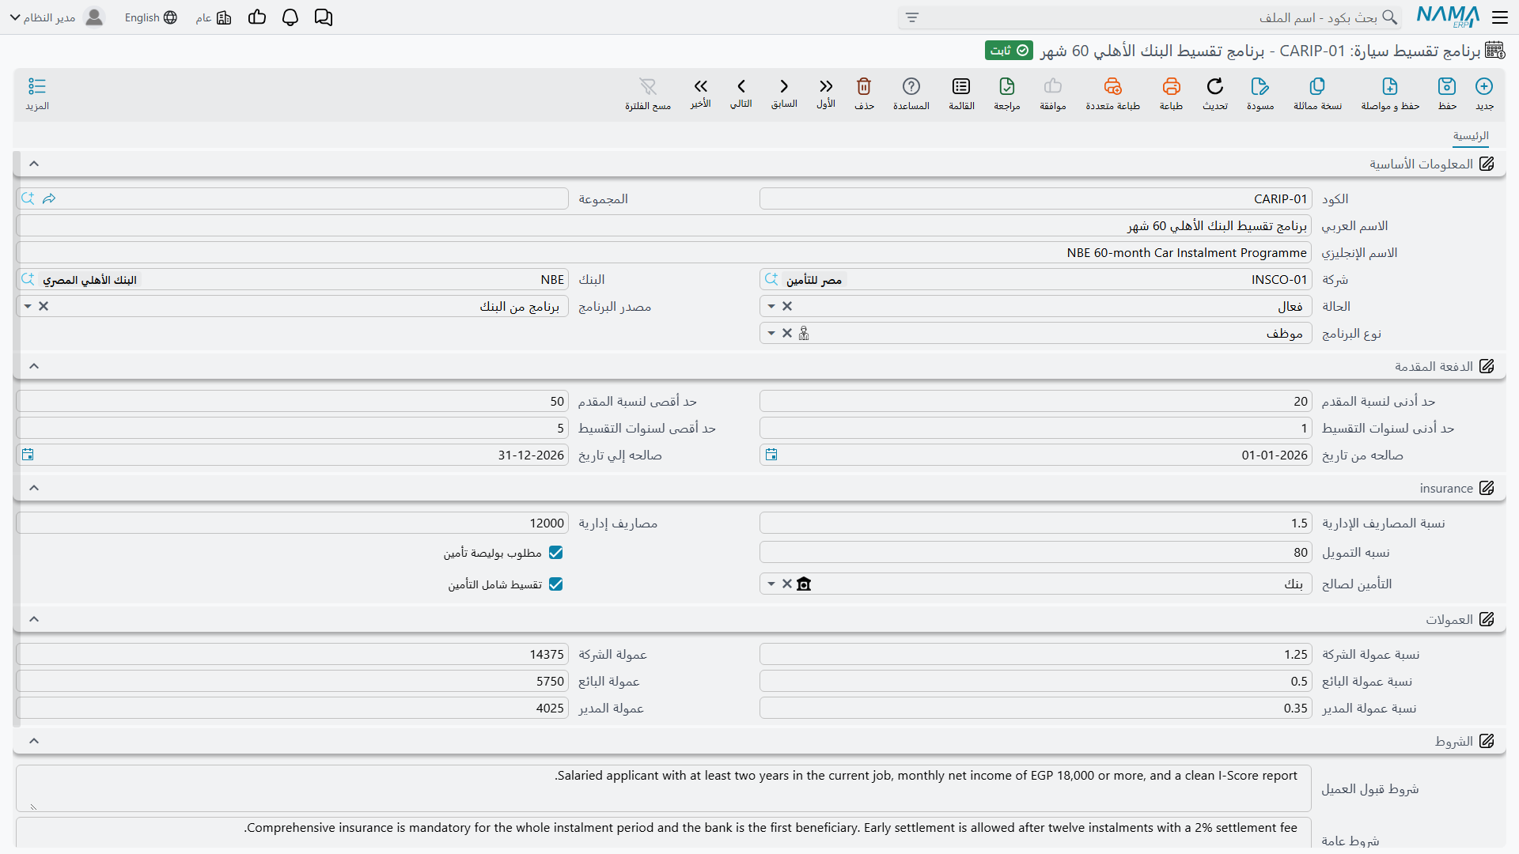Click the عمولة الشركة field
The image size is (1519, 854).
[x=292, y=654]
